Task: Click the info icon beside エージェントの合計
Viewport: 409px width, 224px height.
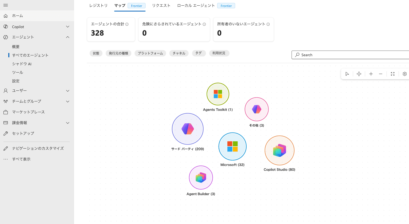Action: pyautogui.click(x=127, y=24)
